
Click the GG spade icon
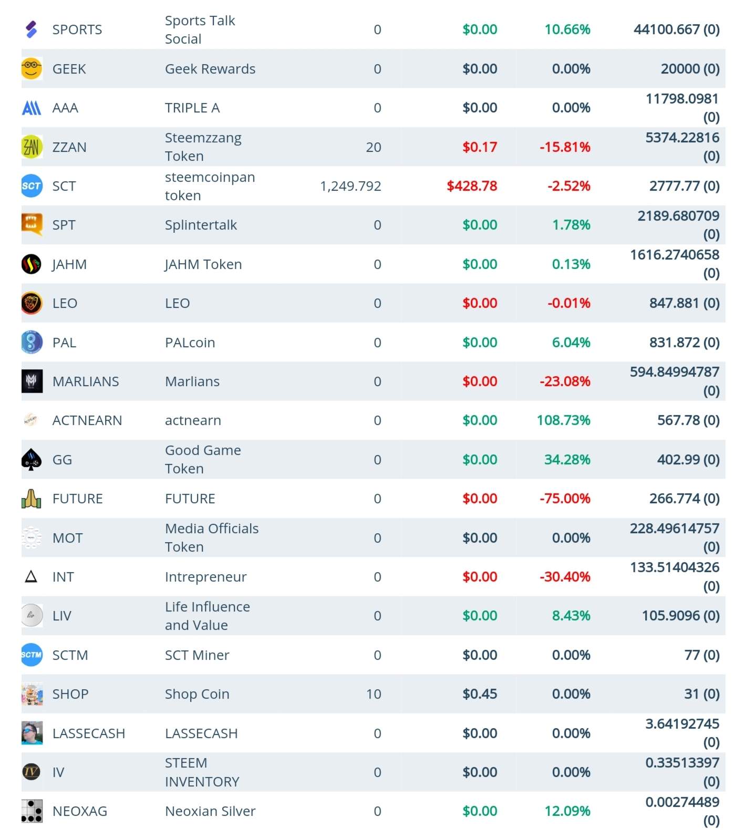(32, 460)
